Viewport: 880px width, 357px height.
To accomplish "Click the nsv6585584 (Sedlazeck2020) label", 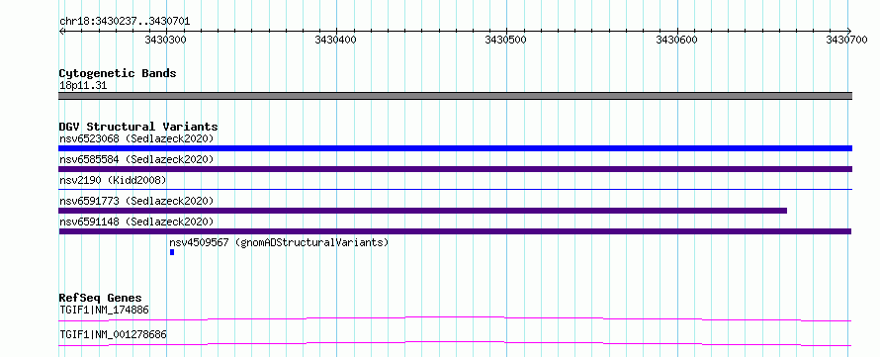I will tap(136, 159).
